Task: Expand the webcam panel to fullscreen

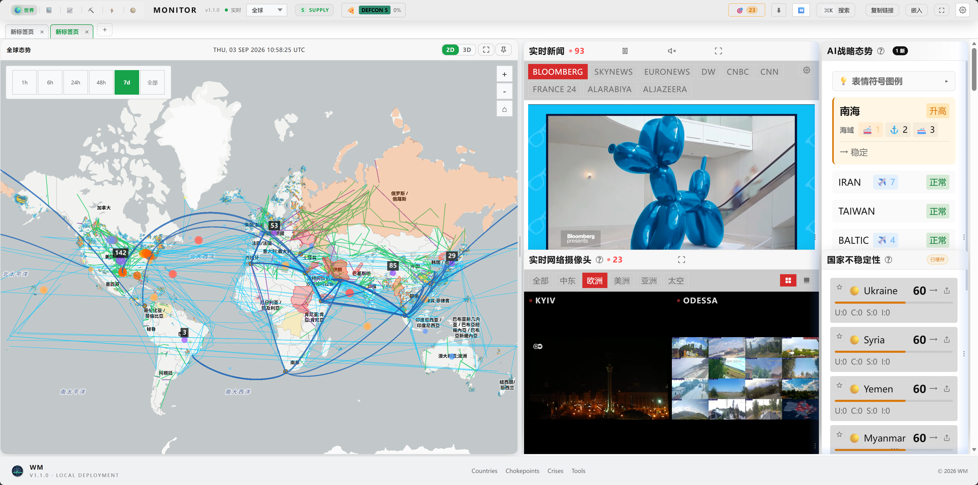Action: coord(682,260)
